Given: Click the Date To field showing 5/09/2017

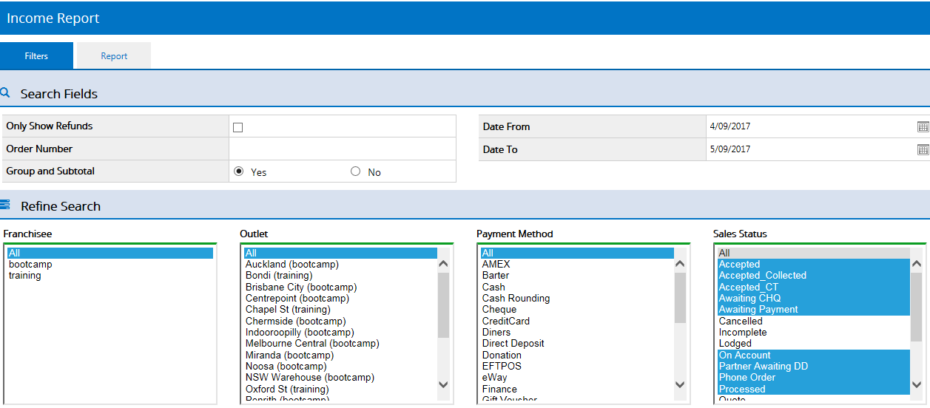Looking at the screenshot, I should point(810,149).
